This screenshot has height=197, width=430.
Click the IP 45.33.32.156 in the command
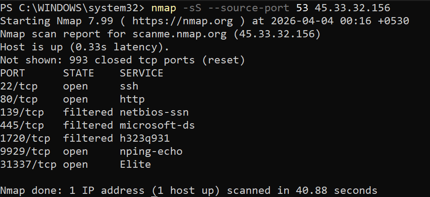[352, 8]
